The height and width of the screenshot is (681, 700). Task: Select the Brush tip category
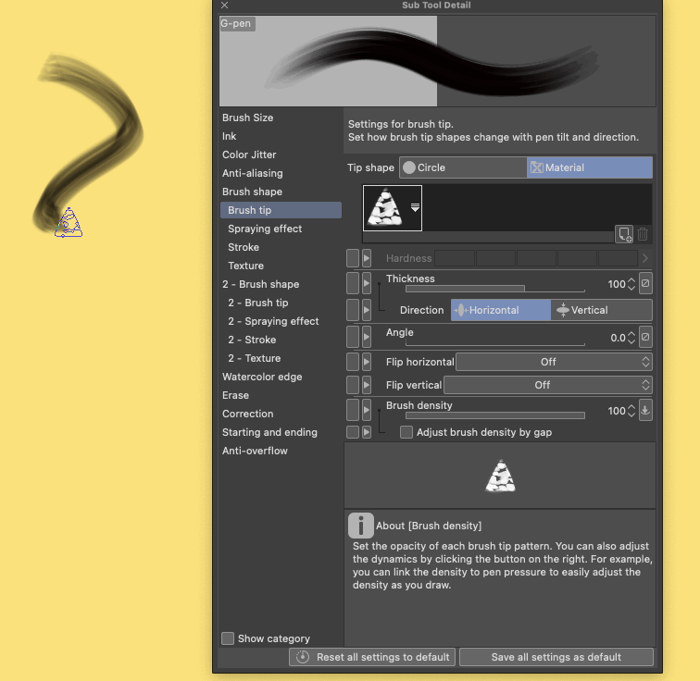tap(281, 210)
